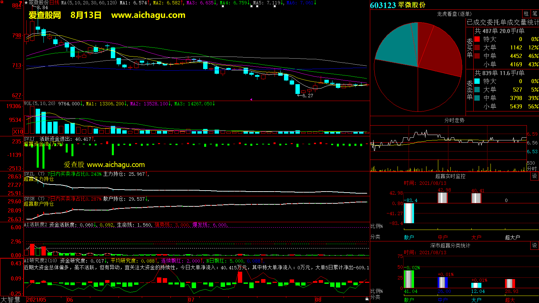Select the 超大户 category in 超赢实时监控
The height and width of the screenshot is (303, 539).
(x=512, y=237)
